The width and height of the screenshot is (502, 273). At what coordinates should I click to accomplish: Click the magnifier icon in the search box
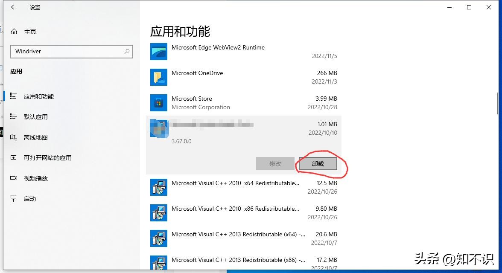click(126, 51)
